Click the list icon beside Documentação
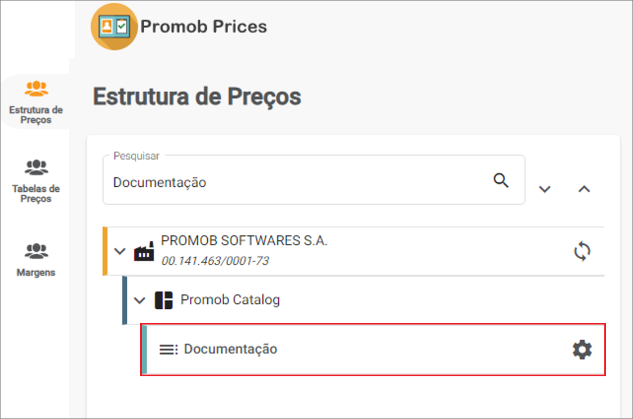This screenshot has height=419, width=633. [168, 349]
